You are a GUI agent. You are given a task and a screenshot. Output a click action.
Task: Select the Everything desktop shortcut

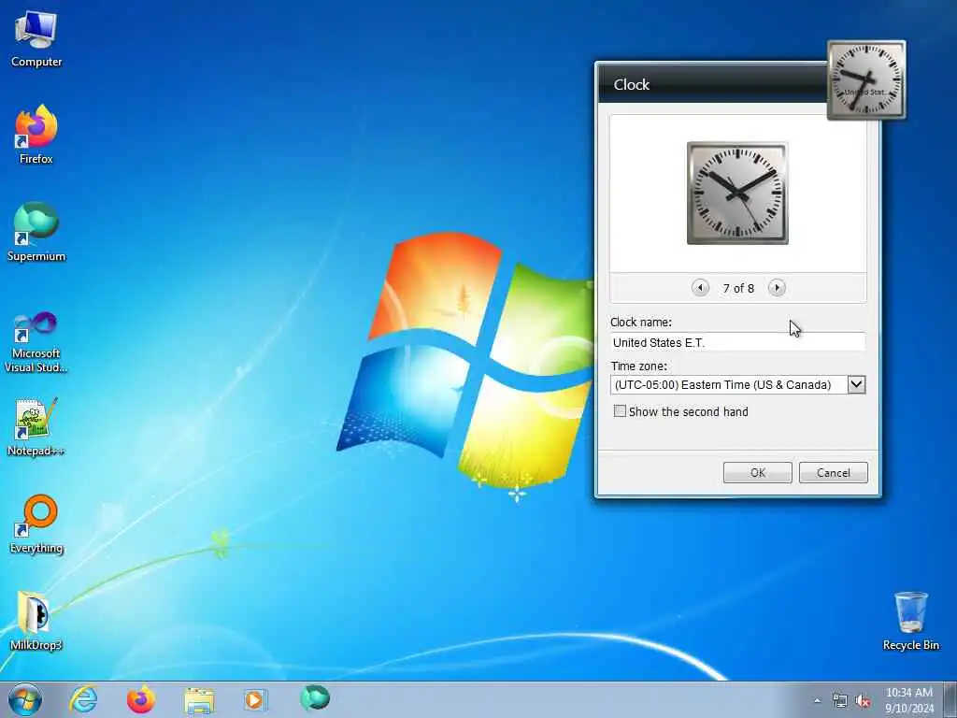click(36, 524)
